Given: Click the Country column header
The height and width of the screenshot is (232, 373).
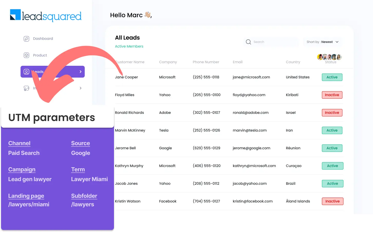Looking at the screenshot, I should coord(293,62).
